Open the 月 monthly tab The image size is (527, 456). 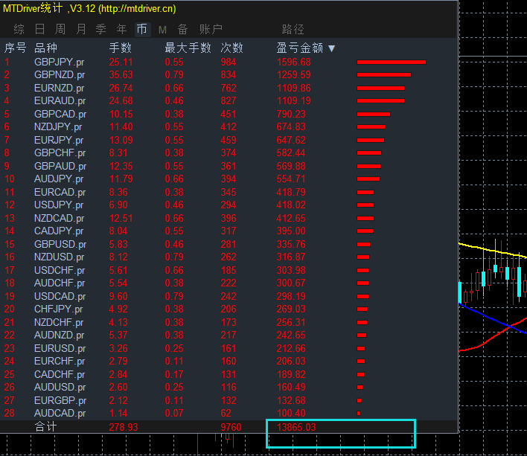point(81,29)
